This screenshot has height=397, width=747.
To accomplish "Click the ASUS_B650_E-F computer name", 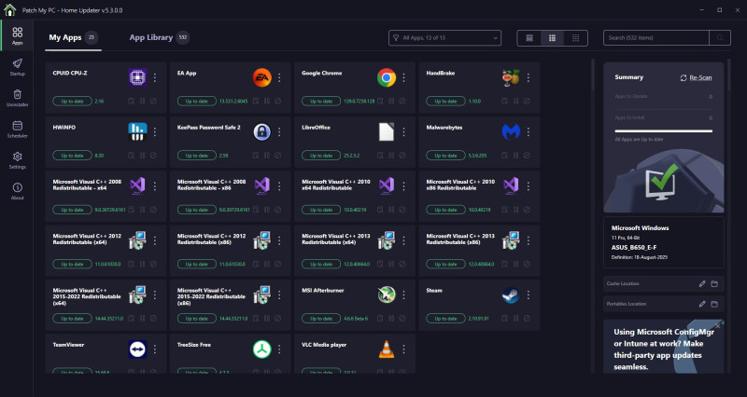I will [634, 248].
